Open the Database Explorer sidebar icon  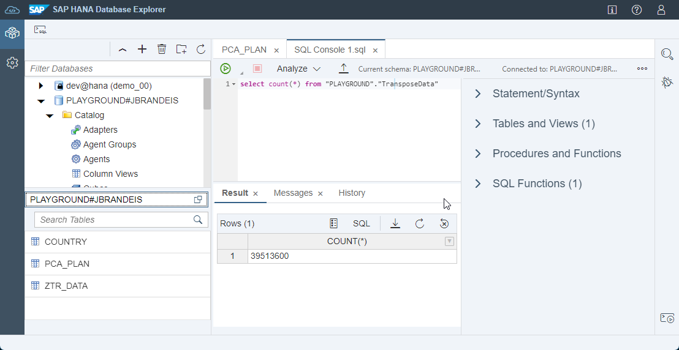point(12,33)
